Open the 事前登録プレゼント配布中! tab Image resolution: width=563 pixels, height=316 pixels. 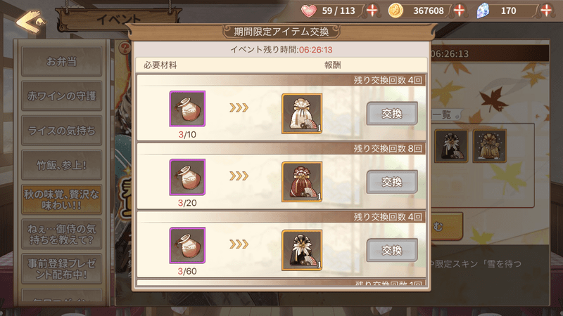tap(61, 269)
